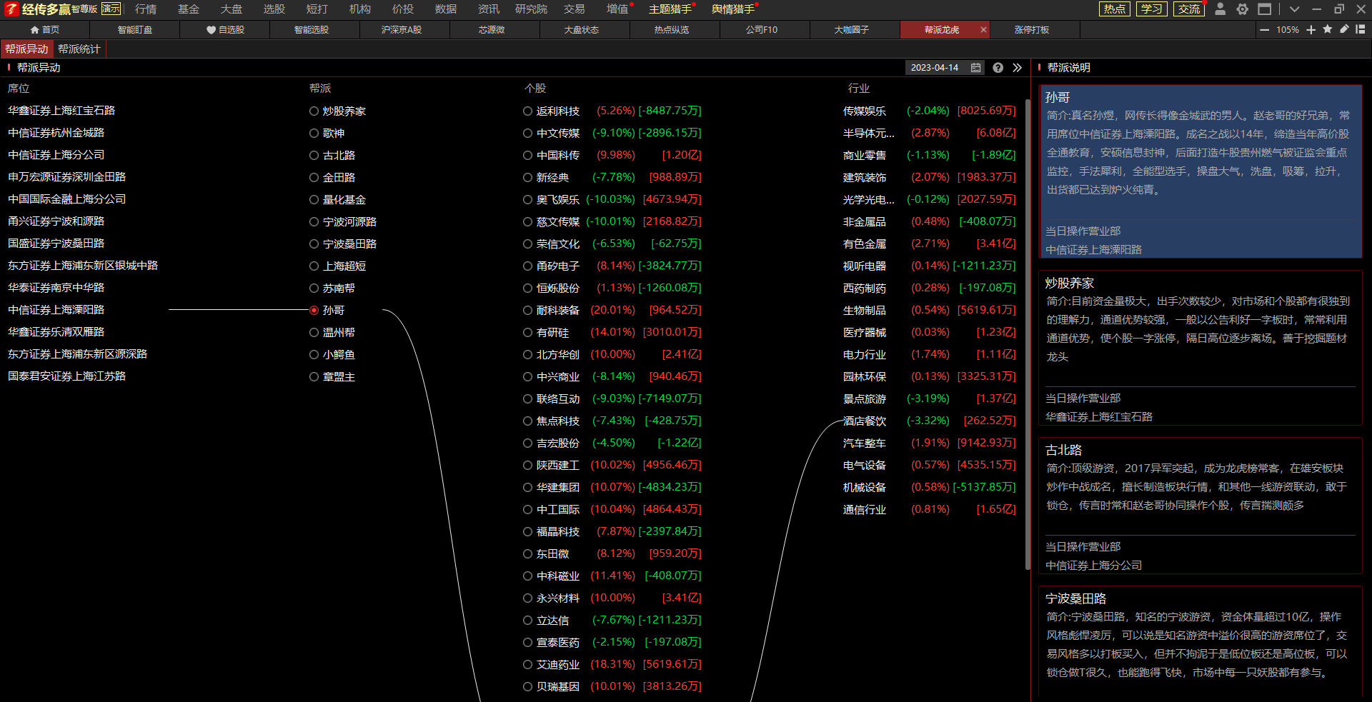The image size is (1372, 702).
Task: Select the 章盟主 radio button
Action: pos(314,377)
